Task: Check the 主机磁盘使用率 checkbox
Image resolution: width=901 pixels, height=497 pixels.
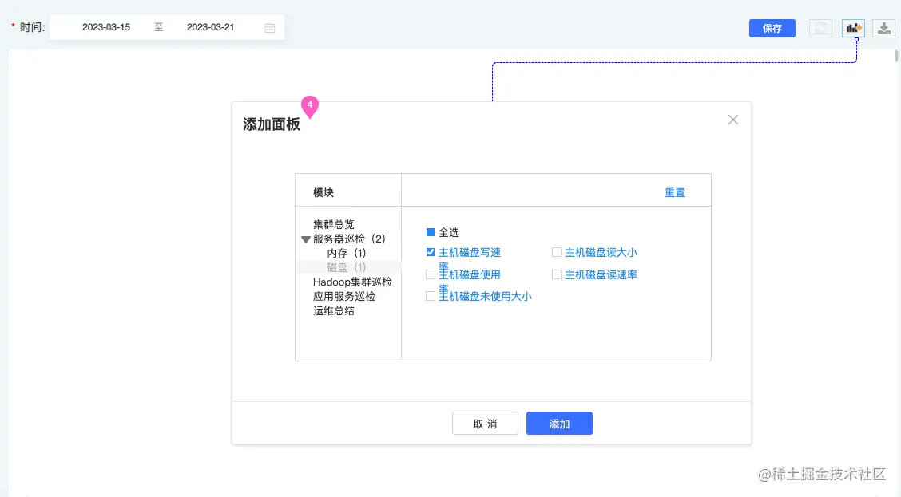Action: [431, 274]
